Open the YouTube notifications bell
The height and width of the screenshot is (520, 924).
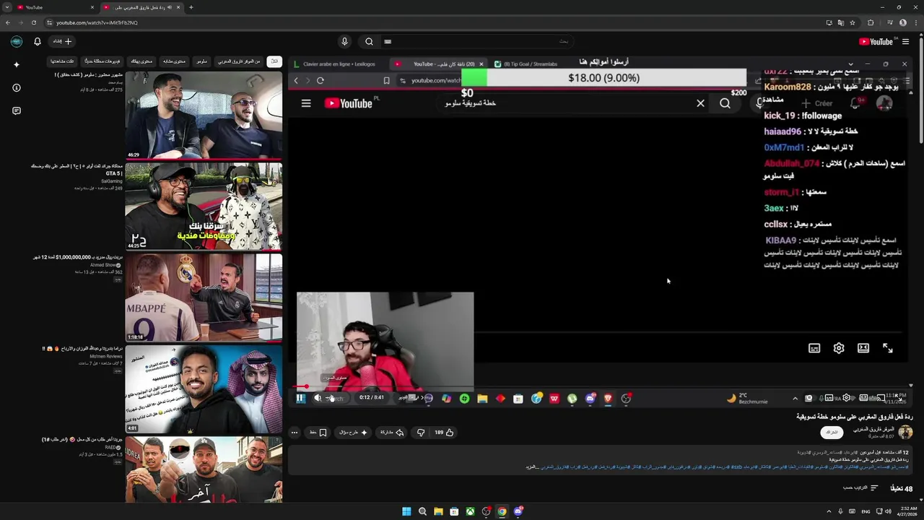tap(38, 42)
